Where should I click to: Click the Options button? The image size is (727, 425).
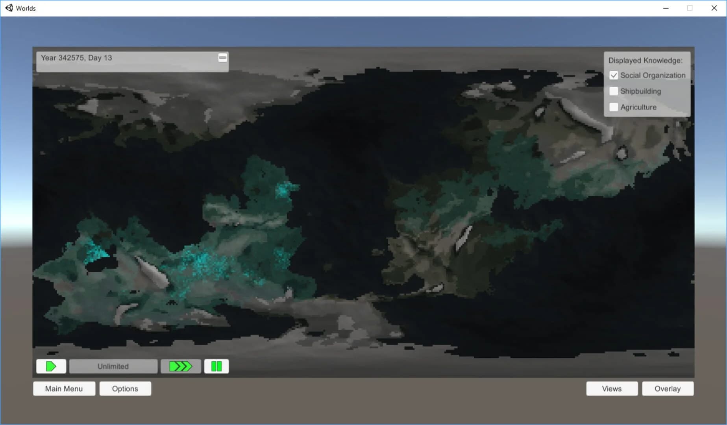[x=125, y=388]
